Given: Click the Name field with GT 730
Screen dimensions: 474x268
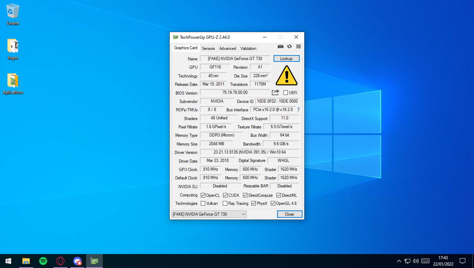Looking at the screenshot, I should click(x=235, y=59).
